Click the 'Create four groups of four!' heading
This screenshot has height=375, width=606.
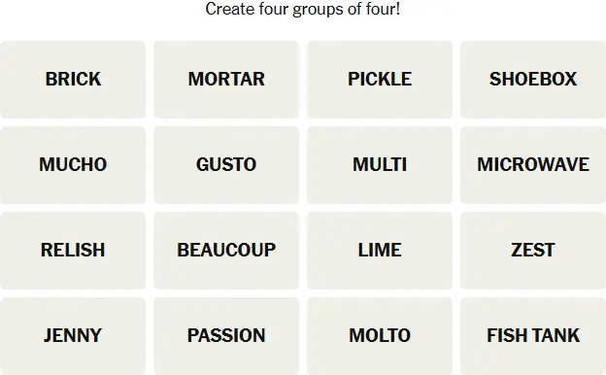point(303,9)
